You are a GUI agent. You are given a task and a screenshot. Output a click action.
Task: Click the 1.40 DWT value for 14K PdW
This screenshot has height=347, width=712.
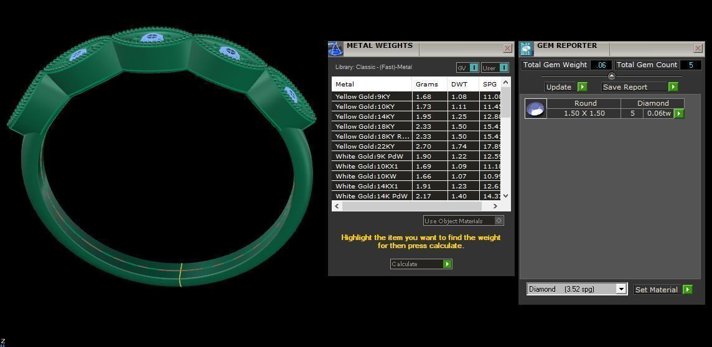tap(463, 196)
